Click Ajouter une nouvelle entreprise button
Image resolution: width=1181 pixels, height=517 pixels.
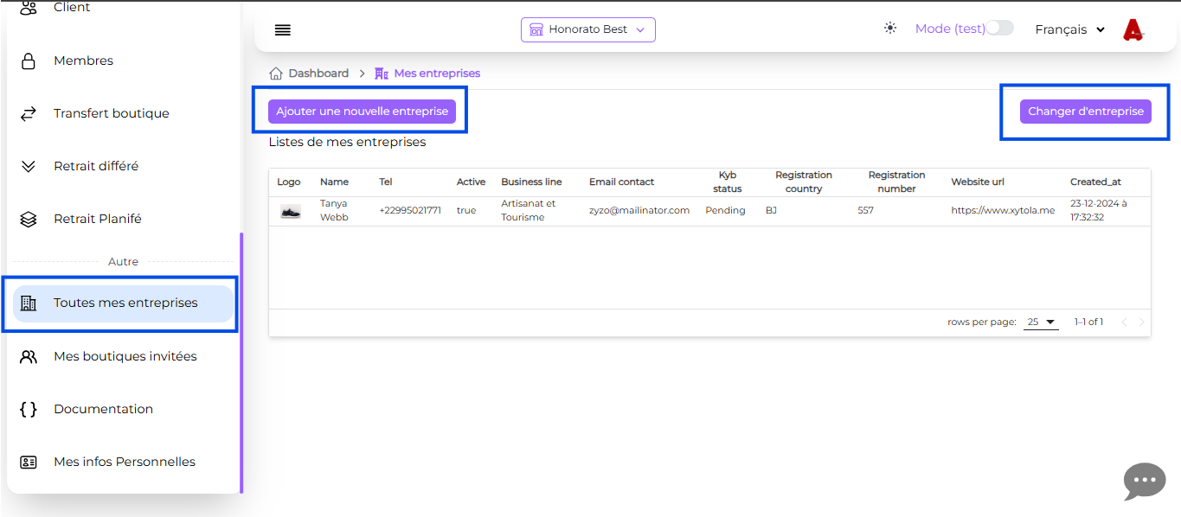pos(362,112)
